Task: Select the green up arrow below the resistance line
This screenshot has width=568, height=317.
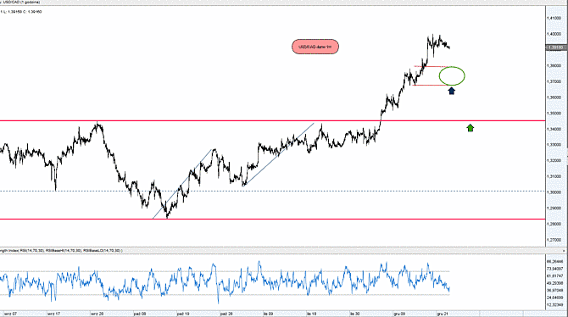Action: (471, 127)
